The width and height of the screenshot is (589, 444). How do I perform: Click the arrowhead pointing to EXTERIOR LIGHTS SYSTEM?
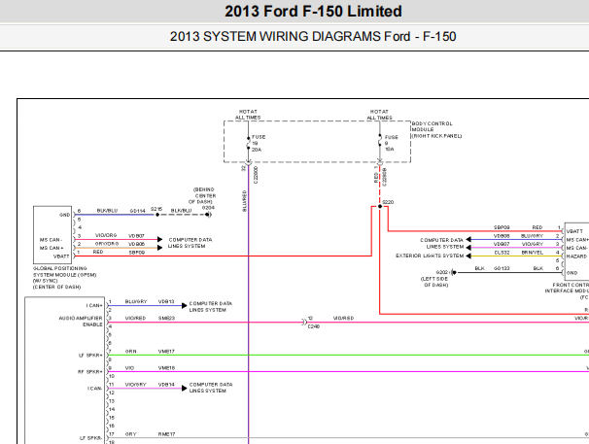click(x=468, y=256)
